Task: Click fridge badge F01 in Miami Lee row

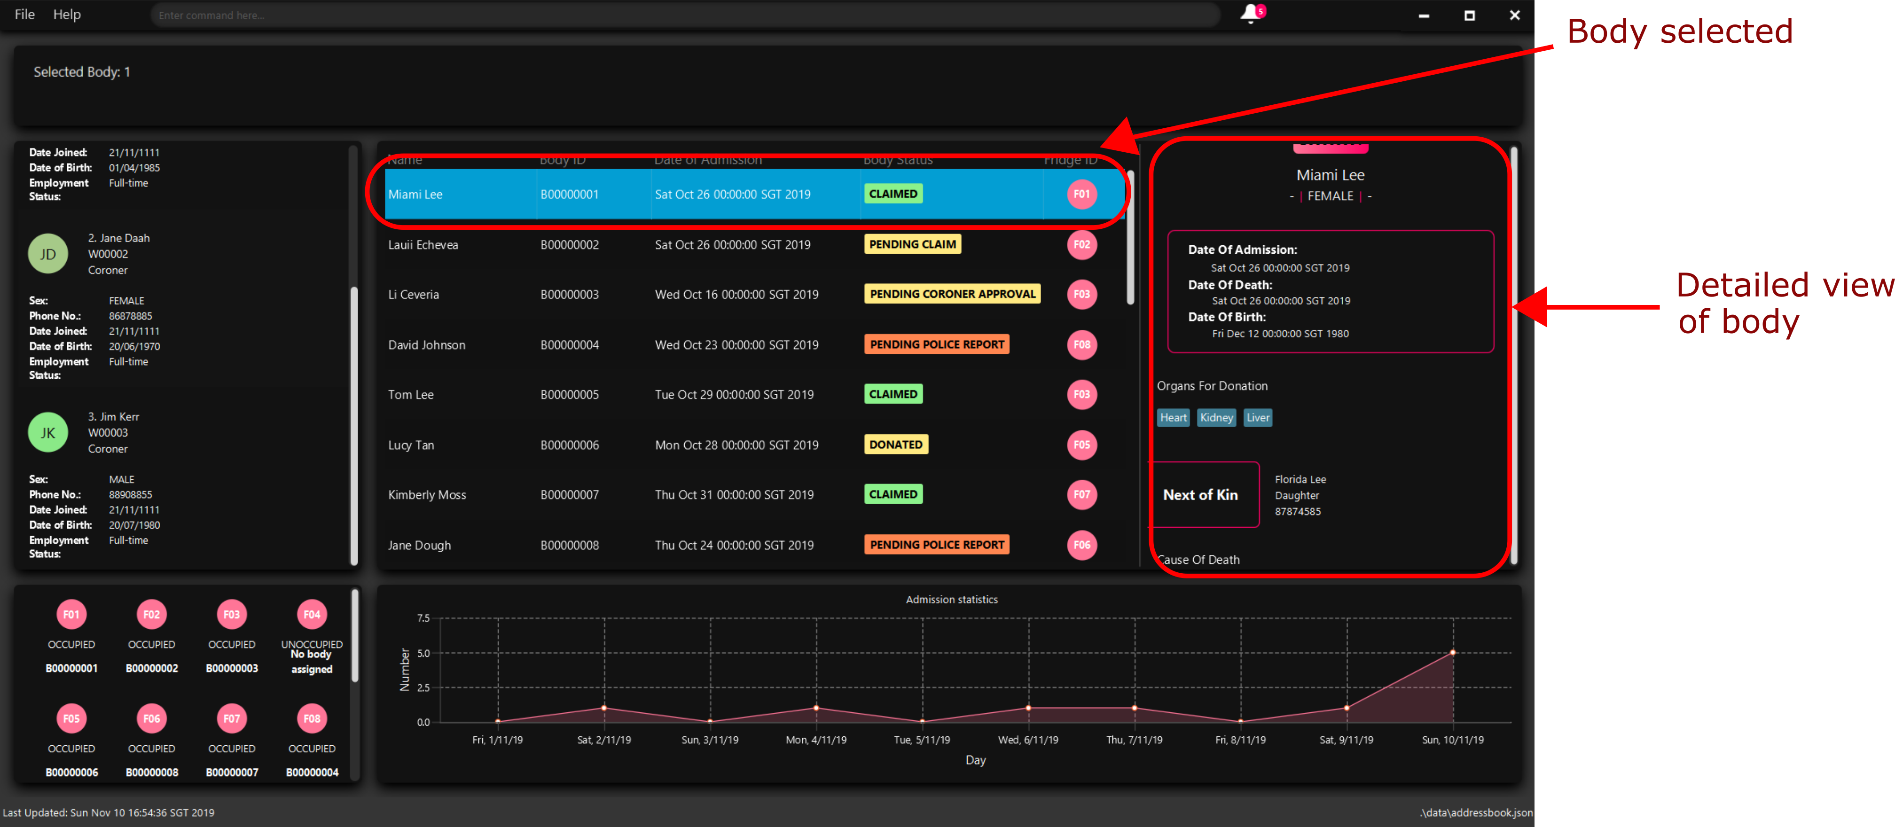Action: tap(1081, 194)
